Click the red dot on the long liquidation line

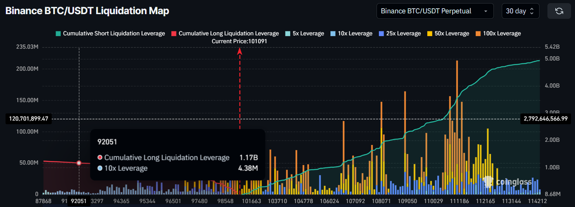79,163
